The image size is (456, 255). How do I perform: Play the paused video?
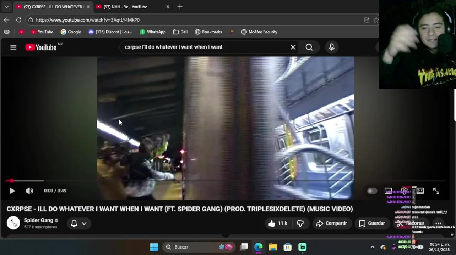pos(12,191)
